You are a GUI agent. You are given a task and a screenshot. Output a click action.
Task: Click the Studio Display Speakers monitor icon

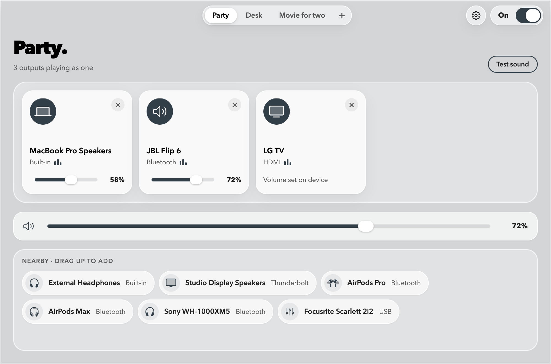pyautogui.click(x=171, y=283)
